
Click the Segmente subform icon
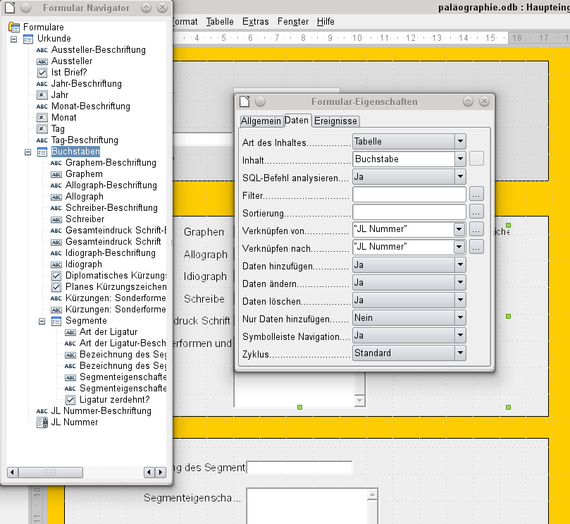point(56,321)
